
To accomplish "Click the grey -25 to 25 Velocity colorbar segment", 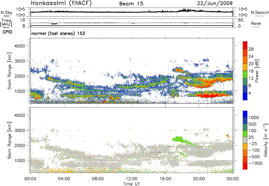I will (245, 140).
